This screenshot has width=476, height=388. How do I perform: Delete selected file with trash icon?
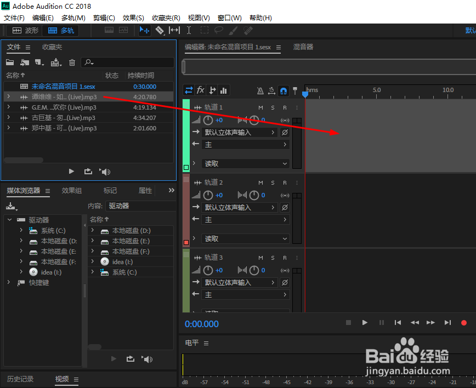[72, 62]
